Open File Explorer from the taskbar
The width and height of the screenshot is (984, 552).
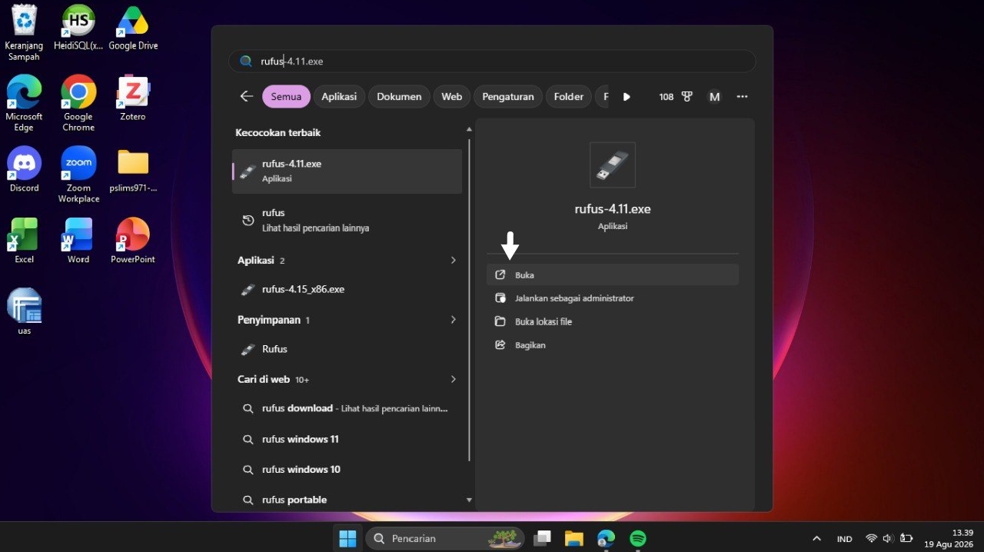574,538
